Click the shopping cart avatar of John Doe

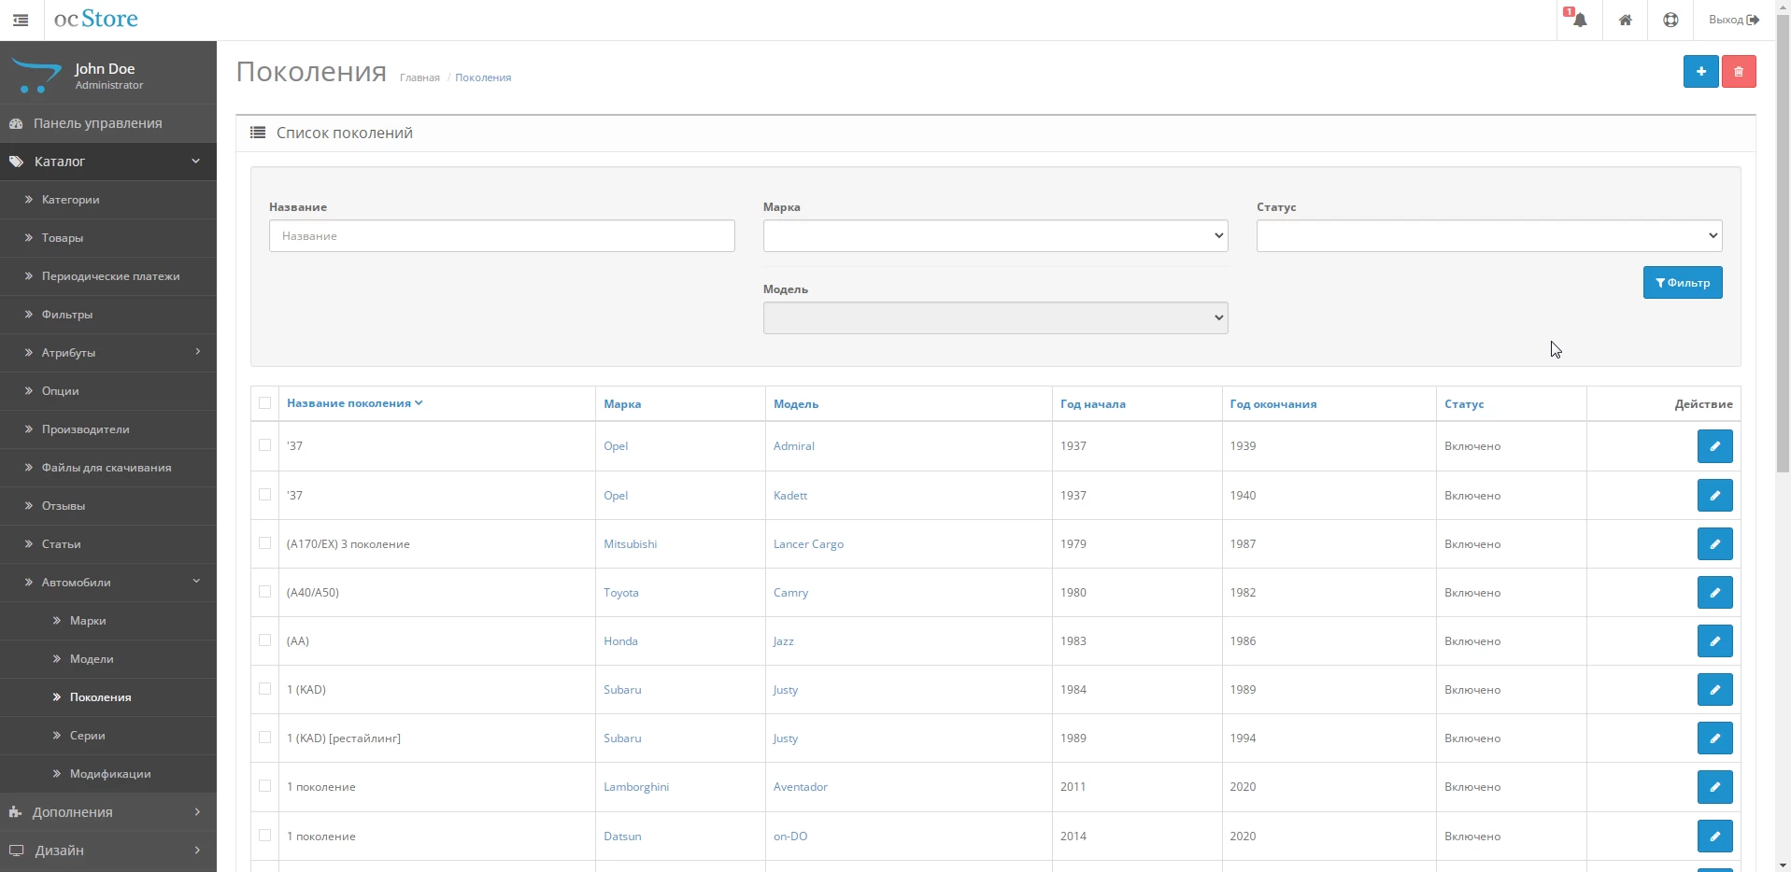click(36, 75)
